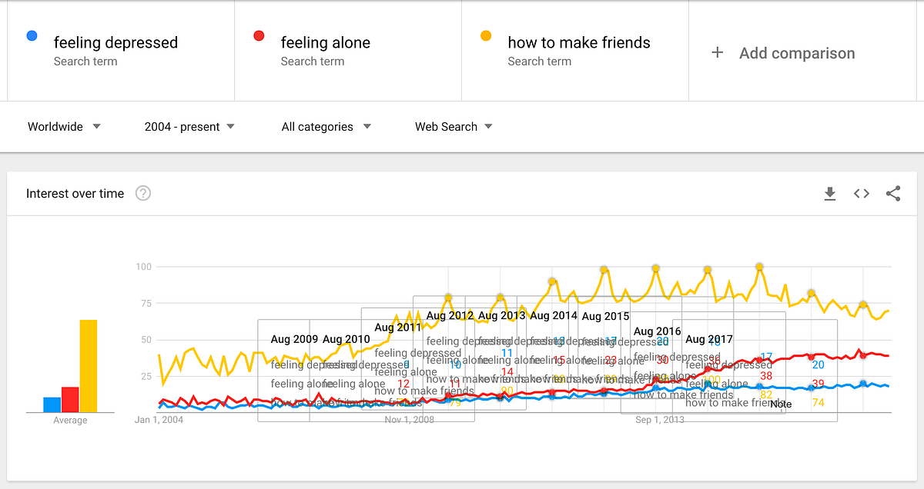Click the yellow average bar
This screenshot has height=489, width=924.
point(89,366)
